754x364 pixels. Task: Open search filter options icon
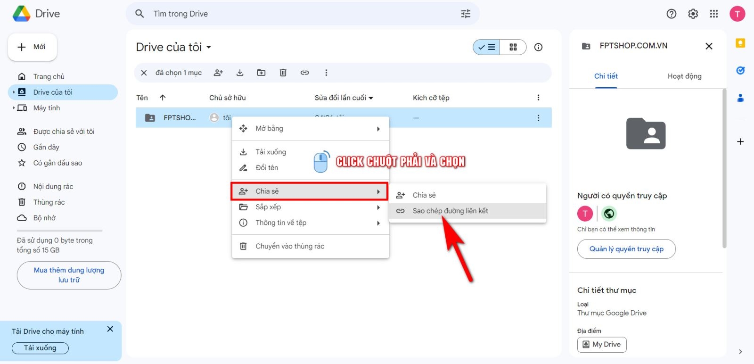466,14
